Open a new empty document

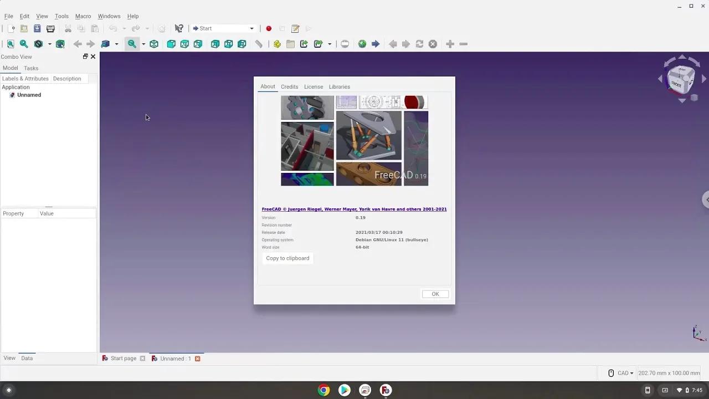click(x=9, y=28)
